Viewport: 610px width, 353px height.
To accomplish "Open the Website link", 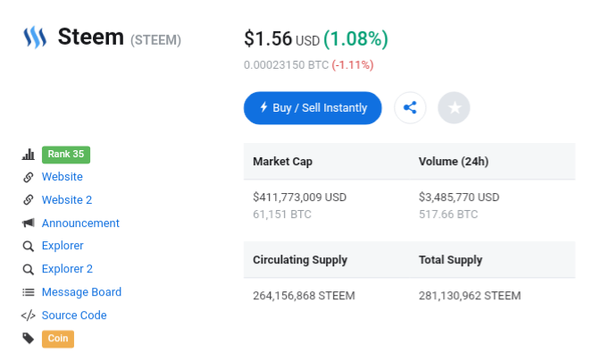I will click(63, 177).
